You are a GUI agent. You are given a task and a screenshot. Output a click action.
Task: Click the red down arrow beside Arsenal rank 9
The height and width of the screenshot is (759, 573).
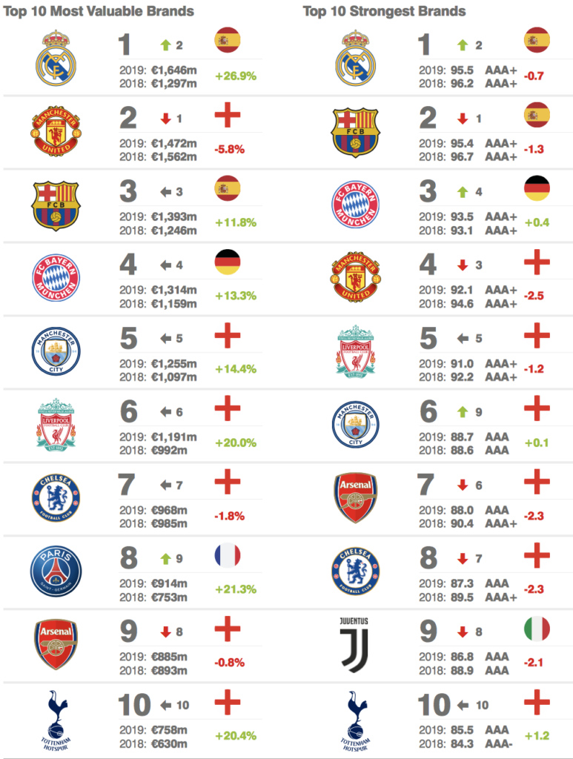(x=166, y=632)
